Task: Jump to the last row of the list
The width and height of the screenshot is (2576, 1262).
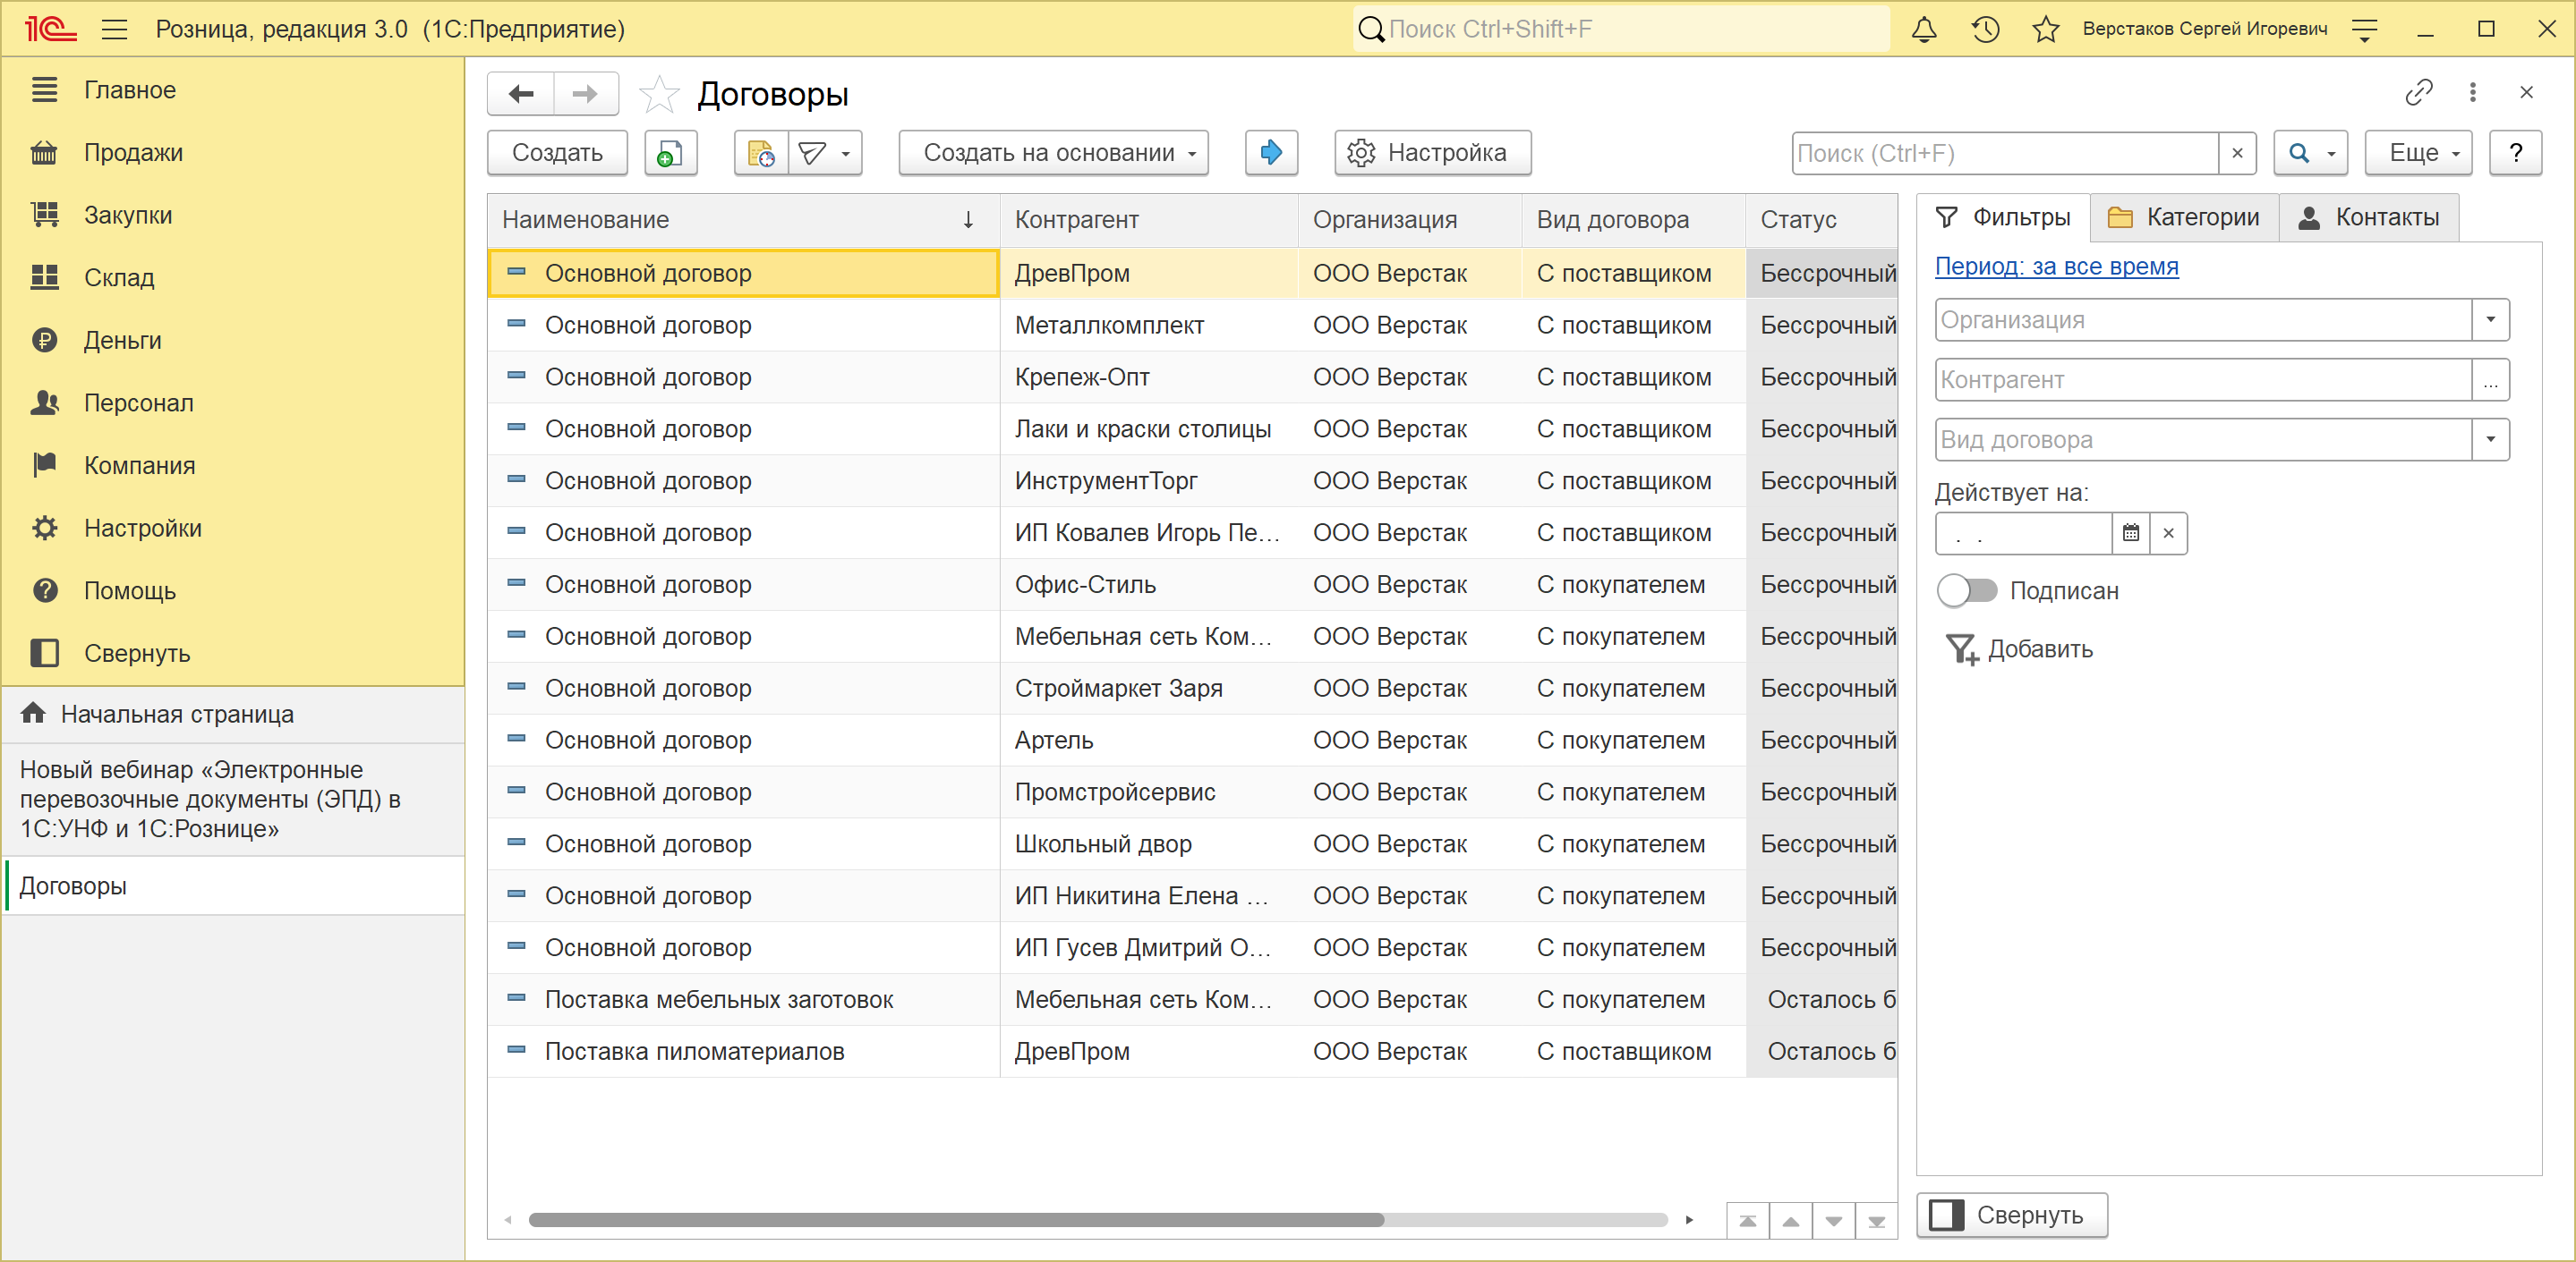Action: [x=1877, y=1221]
